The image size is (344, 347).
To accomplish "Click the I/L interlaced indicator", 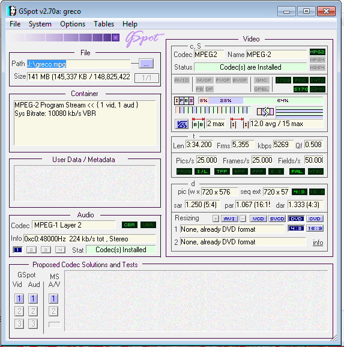I will pos(202,171).
